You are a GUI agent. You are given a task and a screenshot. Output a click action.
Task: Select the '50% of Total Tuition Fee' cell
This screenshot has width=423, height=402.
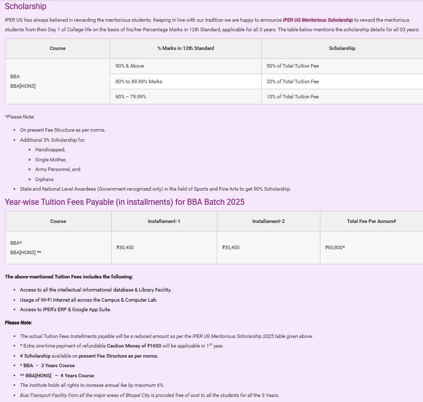click(x=293, y=66)
